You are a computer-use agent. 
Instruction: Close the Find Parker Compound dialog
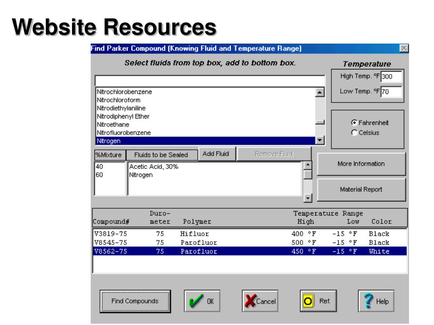click(x=404, y=48)
